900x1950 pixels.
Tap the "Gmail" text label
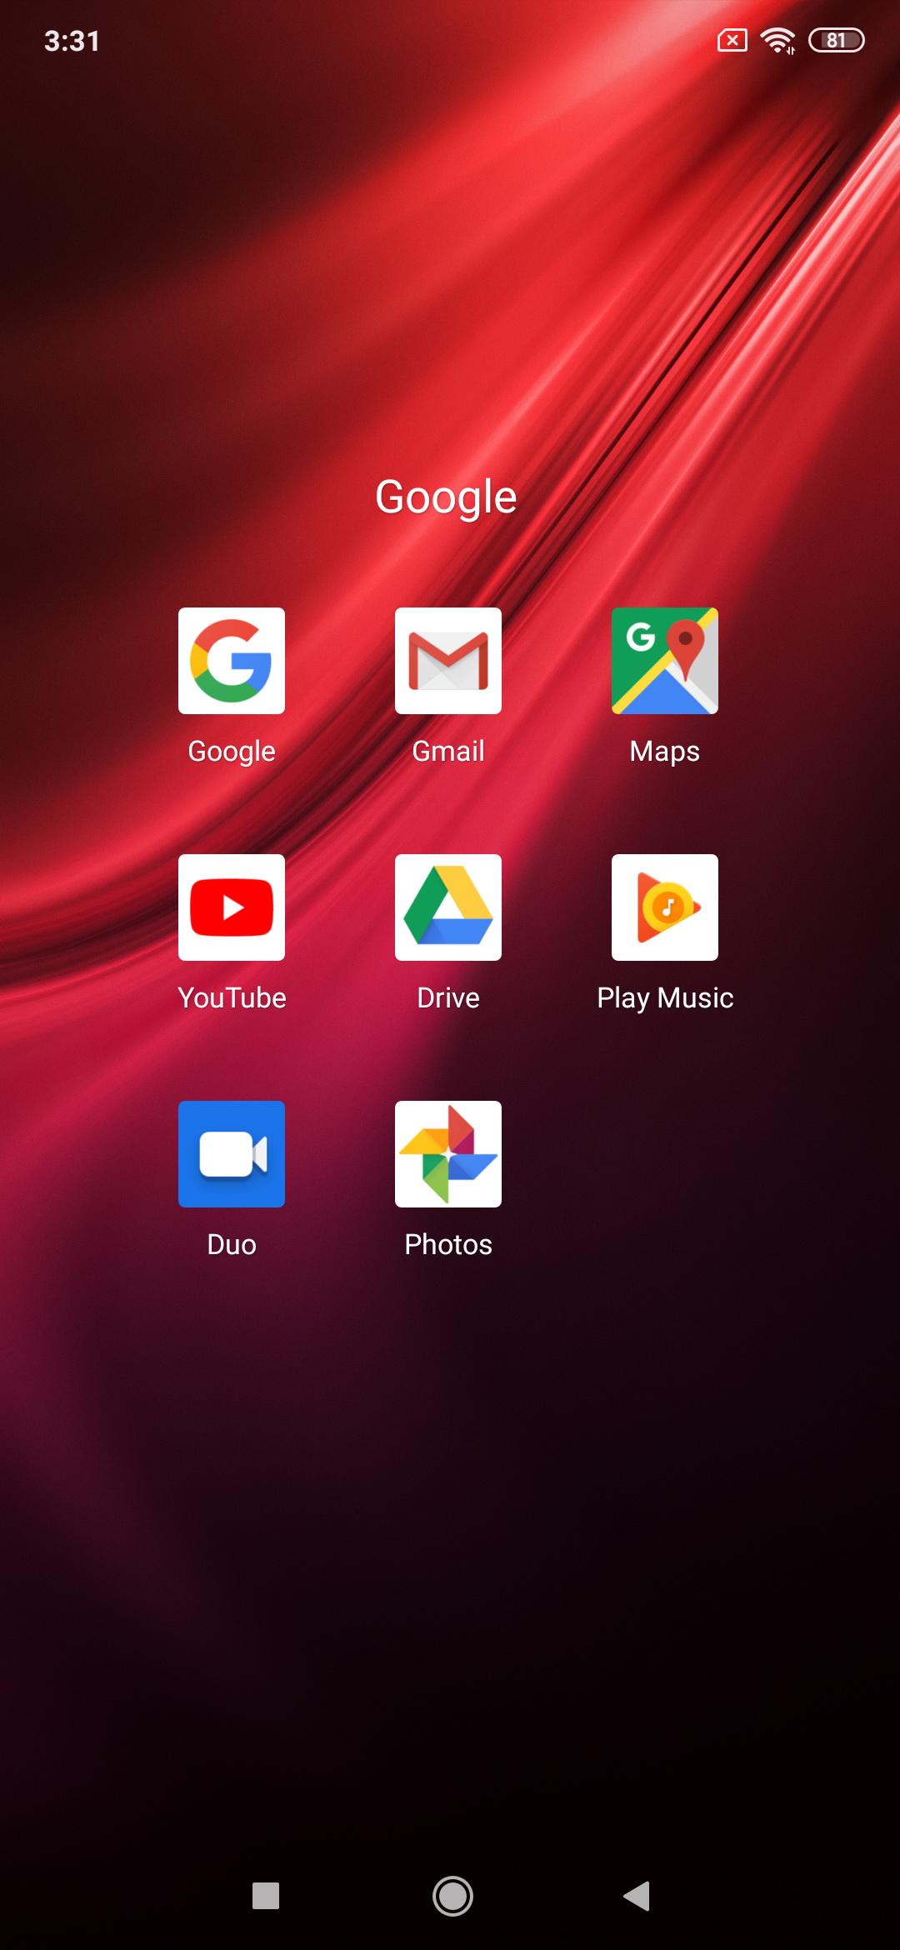coord(448,751)
